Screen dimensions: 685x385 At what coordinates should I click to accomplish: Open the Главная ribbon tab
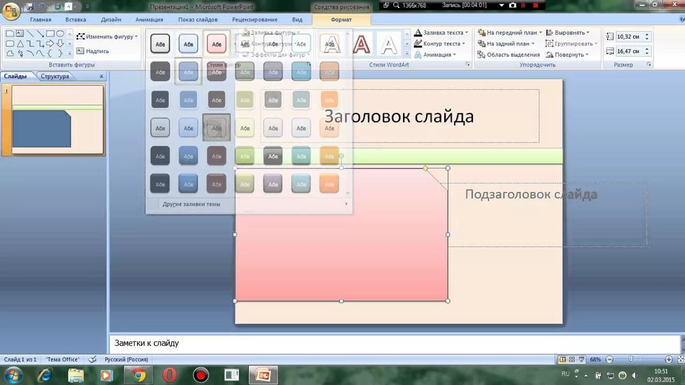tap(41, 20)
